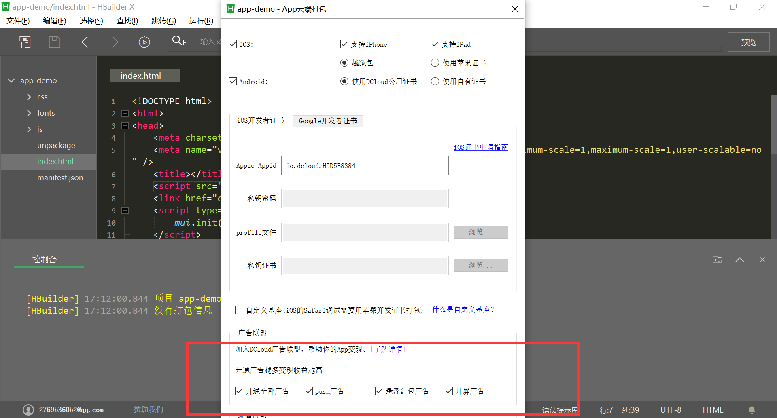Expand the css folder
Screen dimensions: 777x418
(29, 97)
